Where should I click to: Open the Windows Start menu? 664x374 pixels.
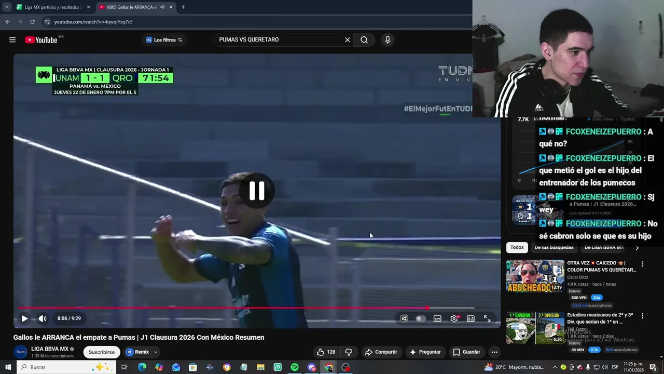[8, 367]
